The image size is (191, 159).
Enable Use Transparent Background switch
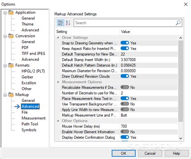pyautogui.click(x=125, y=104)
